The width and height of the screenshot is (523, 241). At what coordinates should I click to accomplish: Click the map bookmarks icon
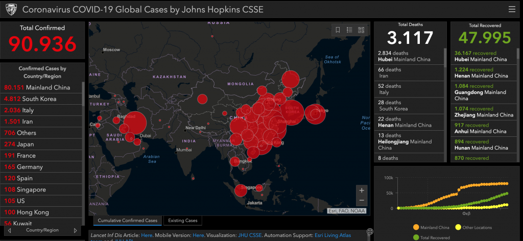click(x=338, y=30)
